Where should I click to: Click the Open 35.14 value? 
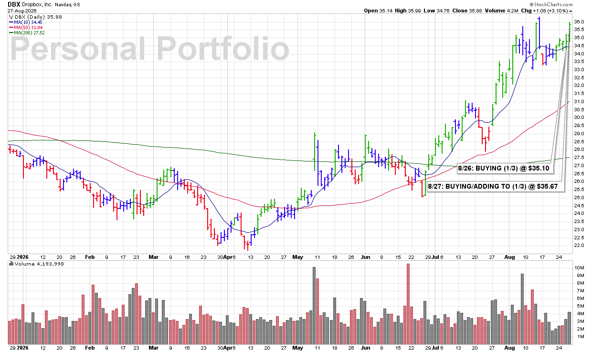coord(378,10)
